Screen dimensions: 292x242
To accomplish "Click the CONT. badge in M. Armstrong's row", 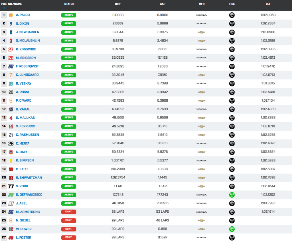I will 68,212.
